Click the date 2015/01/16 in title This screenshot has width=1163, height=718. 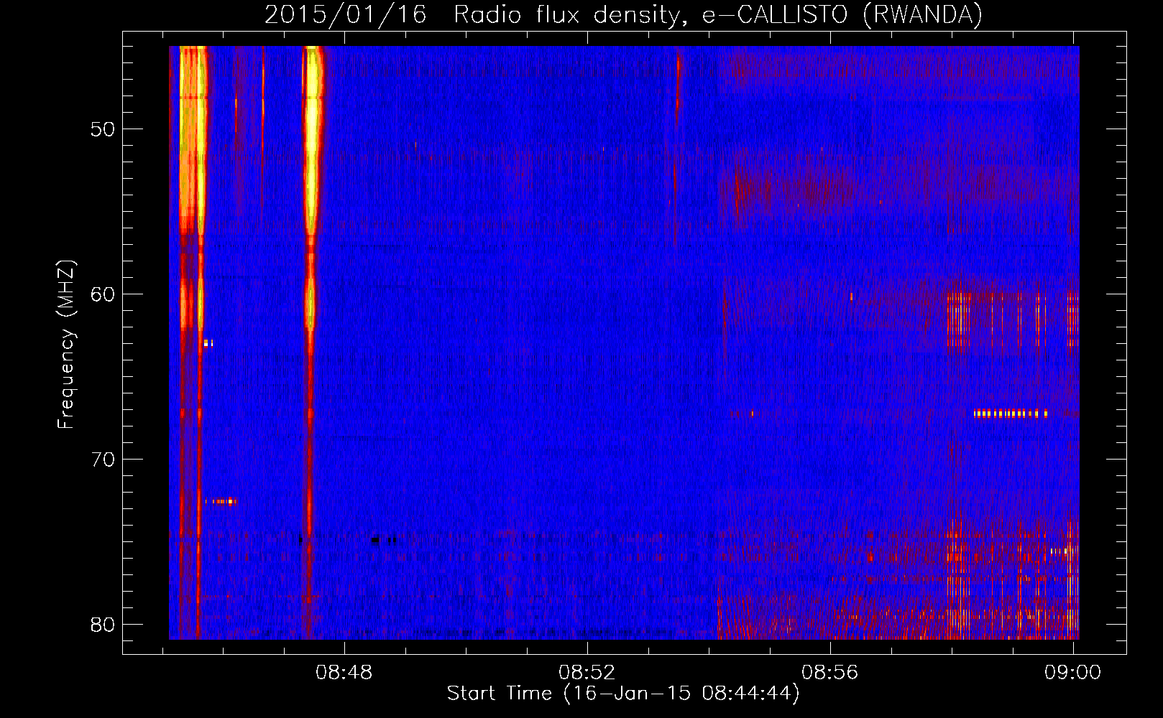tap(345, 15)
